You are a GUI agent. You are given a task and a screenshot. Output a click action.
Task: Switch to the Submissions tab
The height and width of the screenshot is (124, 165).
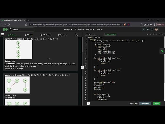[45, 35]
